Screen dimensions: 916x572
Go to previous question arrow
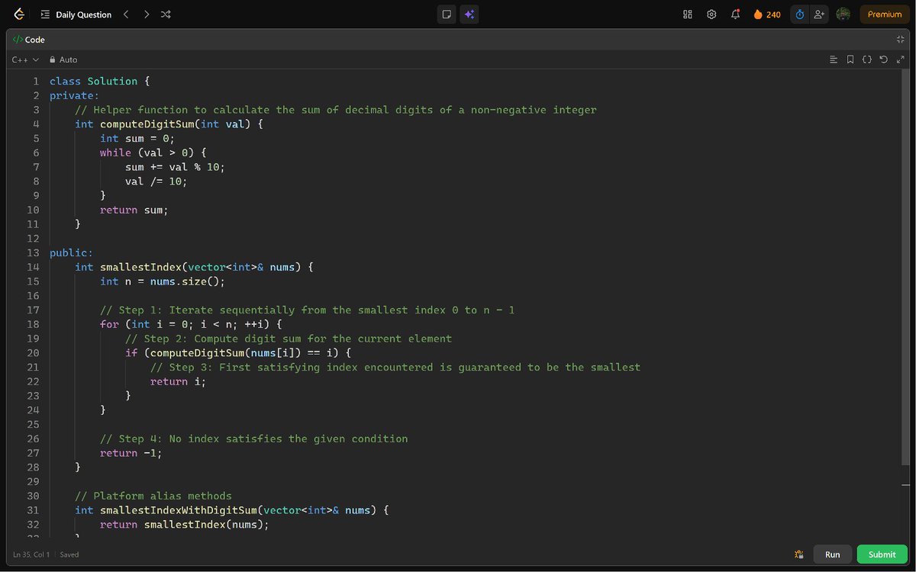coord(126,14)
